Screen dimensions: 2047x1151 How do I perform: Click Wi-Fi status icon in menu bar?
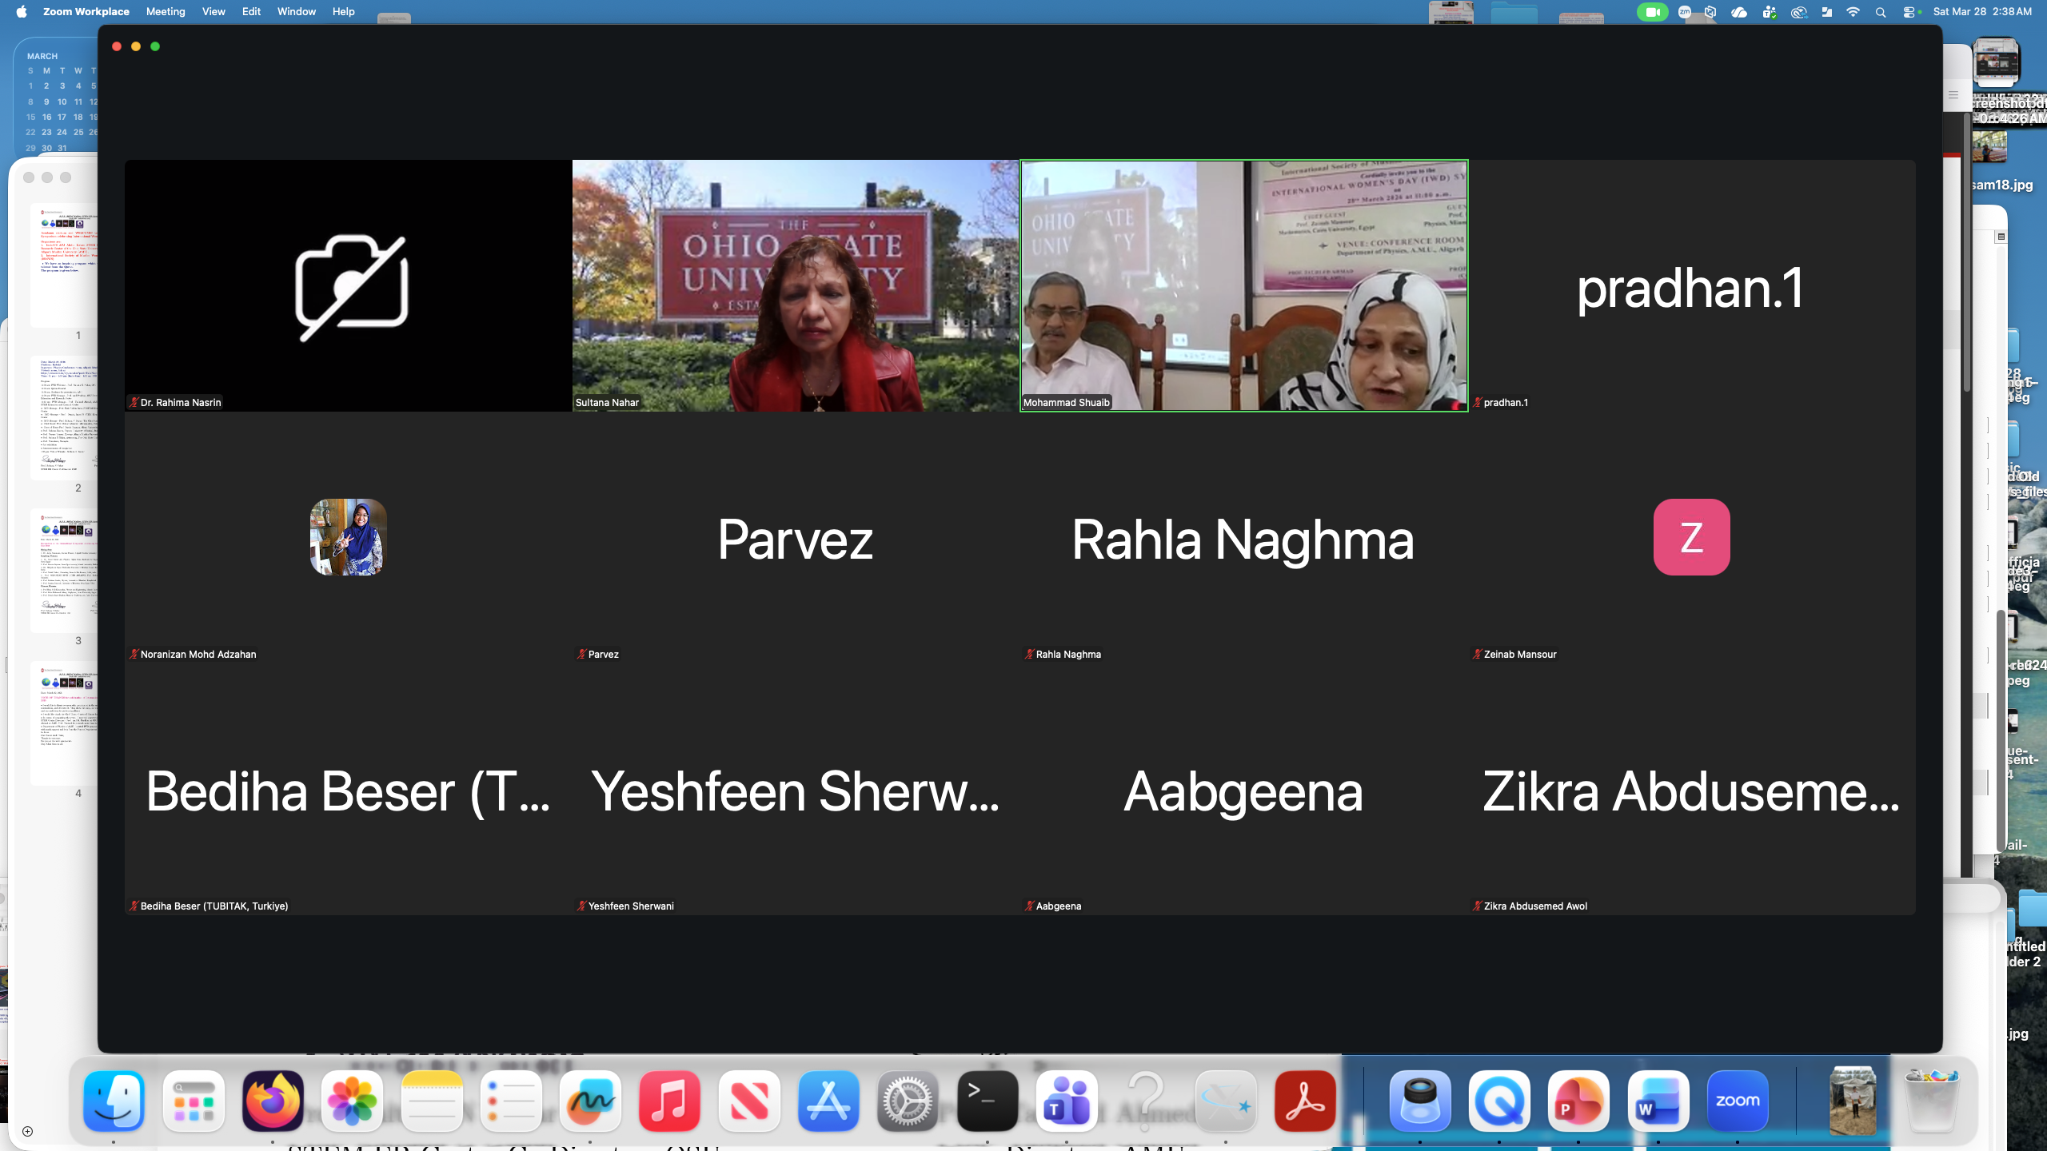coord(1853,12)
